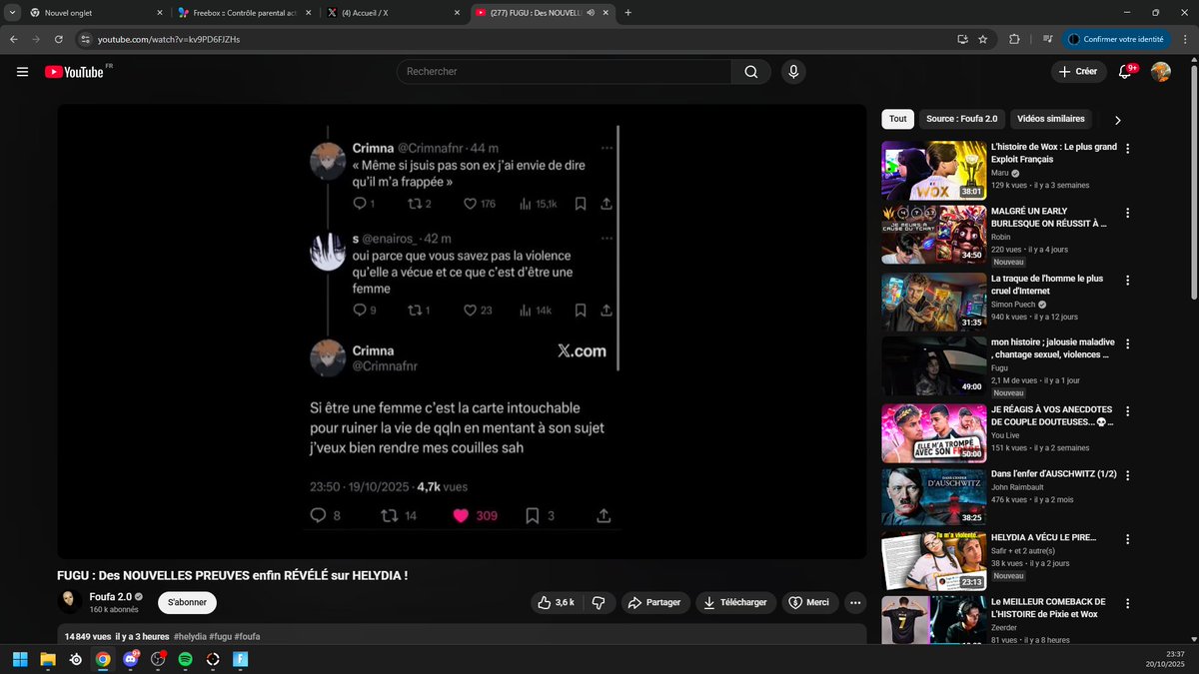Select the Tout filter chip

pyautogui.click(x=897, y=119)
